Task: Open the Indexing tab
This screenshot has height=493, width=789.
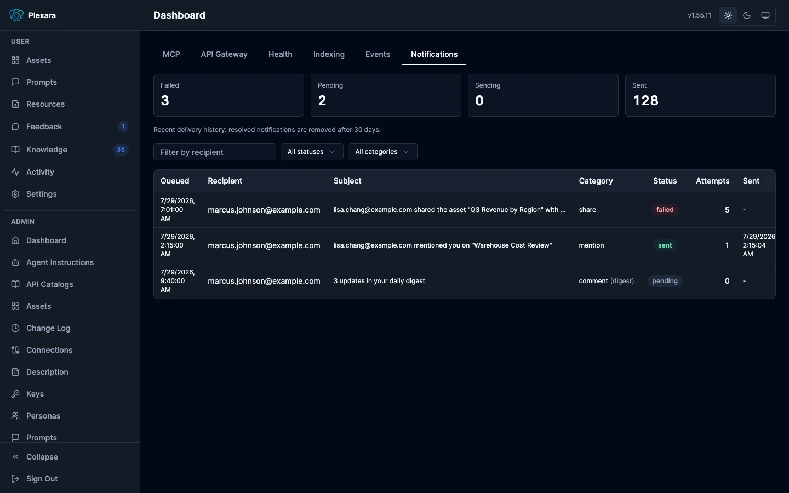Action: point(329,54)
